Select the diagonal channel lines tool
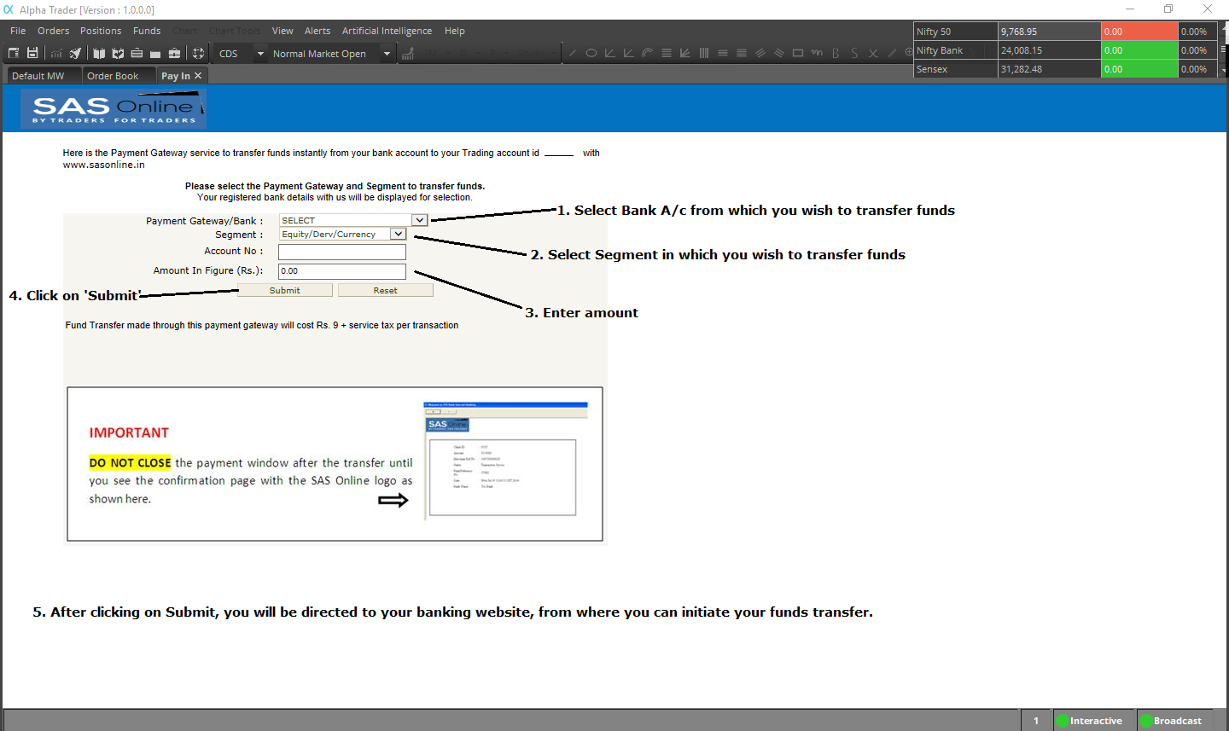 [760, 53]
